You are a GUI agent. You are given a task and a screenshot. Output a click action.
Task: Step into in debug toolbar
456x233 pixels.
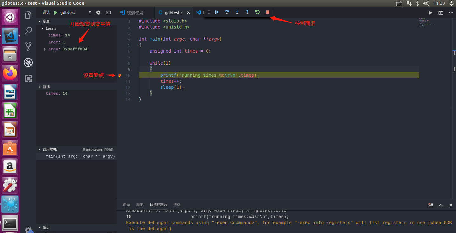tap(237, 12)
